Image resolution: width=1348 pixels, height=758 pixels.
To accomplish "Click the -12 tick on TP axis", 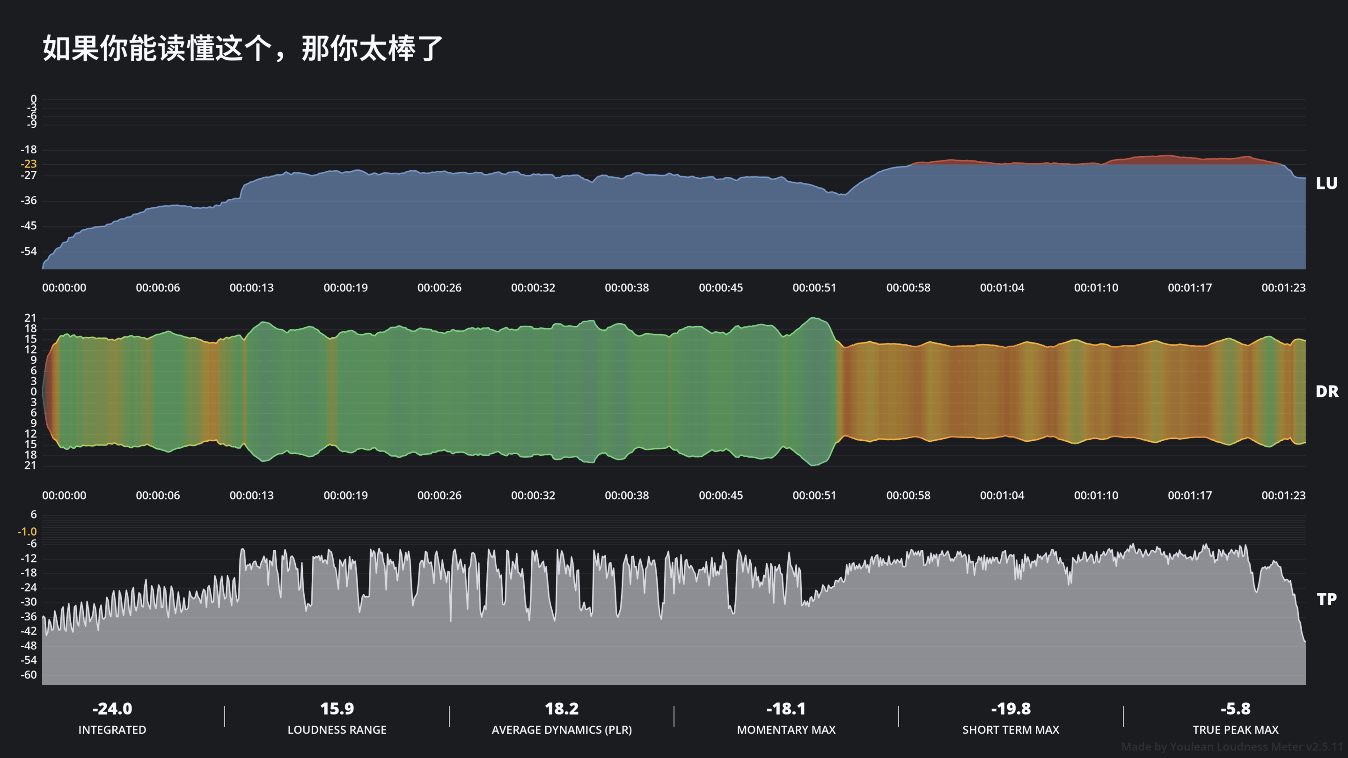I will [x=29, y=558].
